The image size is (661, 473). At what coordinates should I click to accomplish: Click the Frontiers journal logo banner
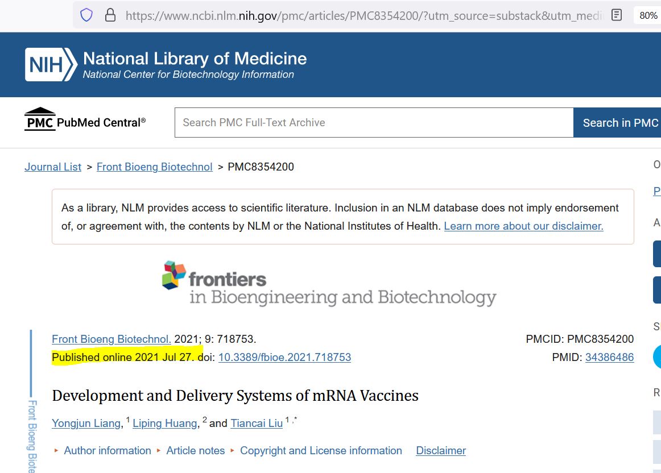tap(329, 284)
